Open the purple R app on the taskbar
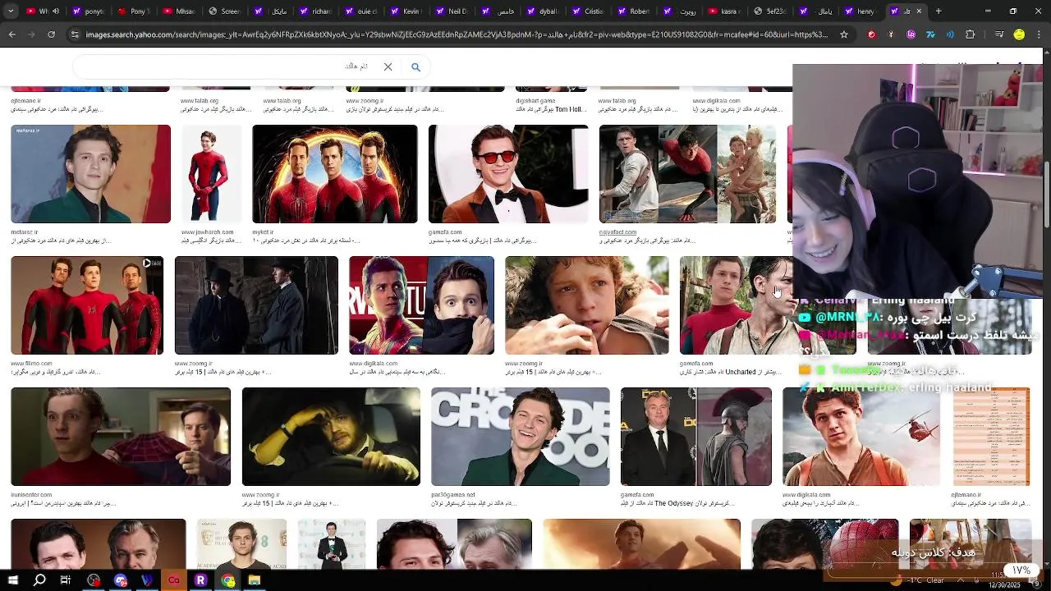1051x591 pixels. click(200, 580)
